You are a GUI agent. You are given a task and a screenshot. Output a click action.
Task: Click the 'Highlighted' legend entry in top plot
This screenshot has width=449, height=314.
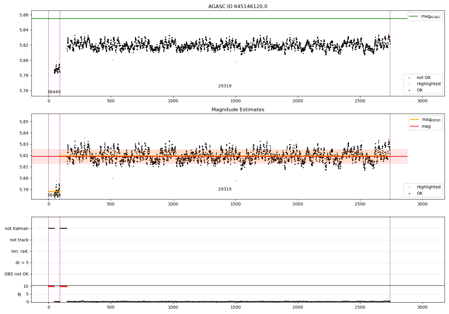424,84
